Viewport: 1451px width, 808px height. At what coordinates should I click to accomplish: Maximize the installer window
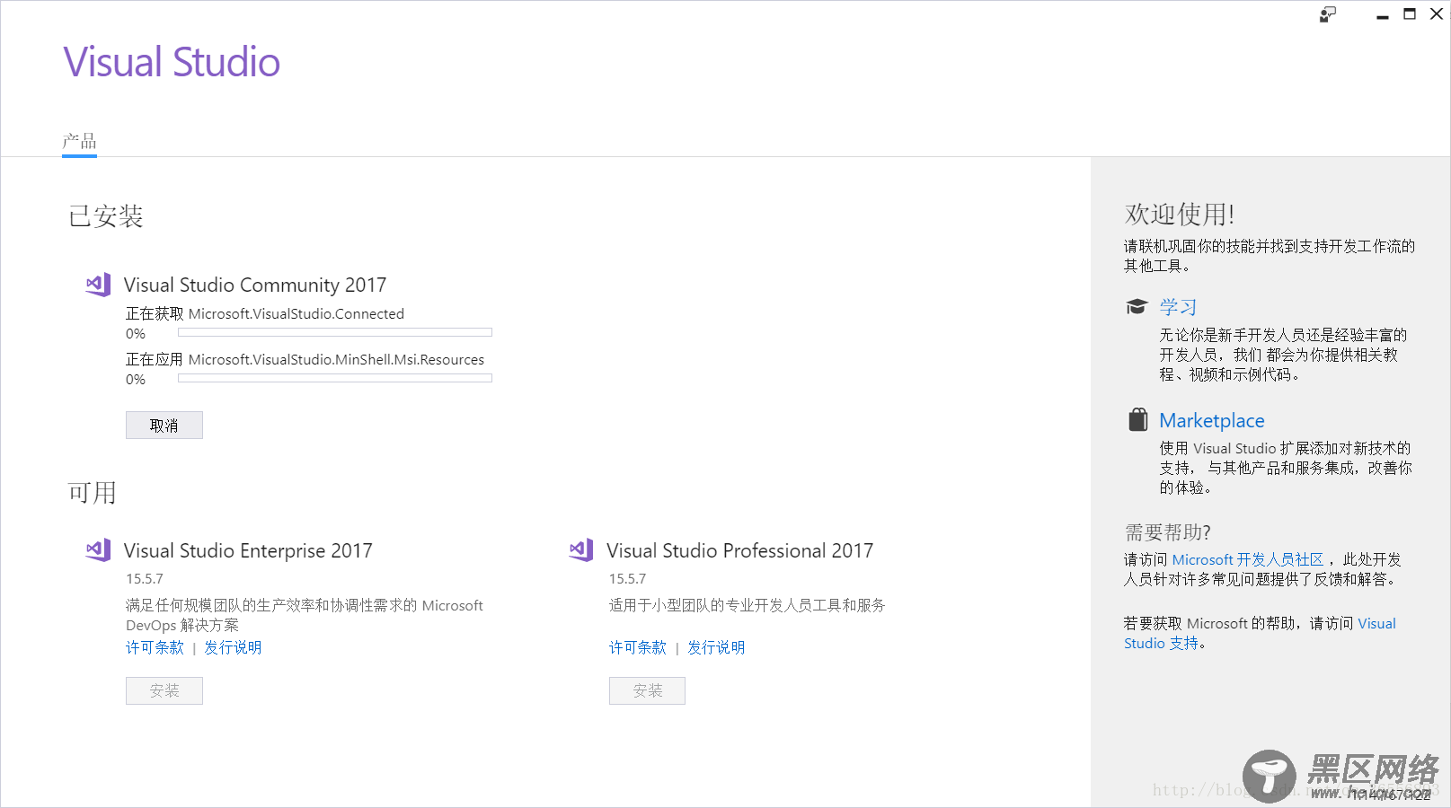1410,14
